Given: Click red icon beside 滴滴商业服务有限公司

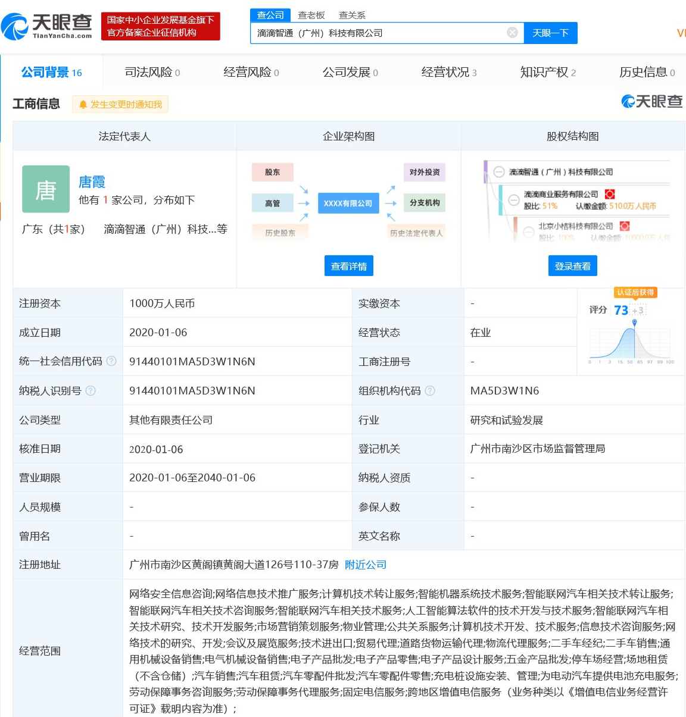Looking at the screenshot, I should (x=609, y=194).
